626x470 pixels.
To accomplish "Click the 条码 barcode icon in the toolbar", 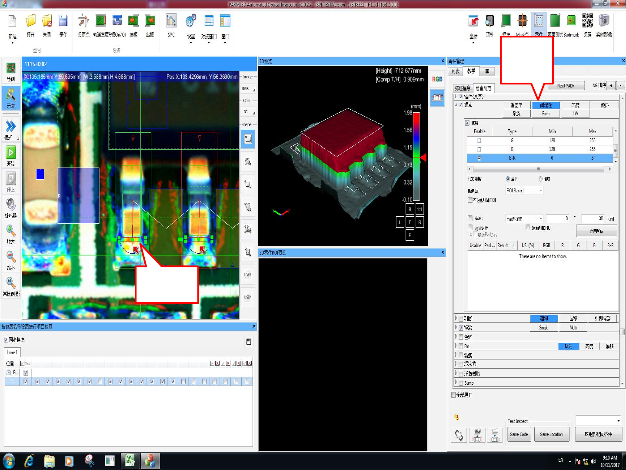I will [587, 25].
